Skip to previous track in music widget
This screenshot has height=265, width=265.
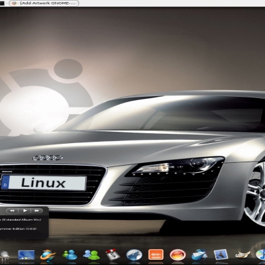tap(12, 211)
